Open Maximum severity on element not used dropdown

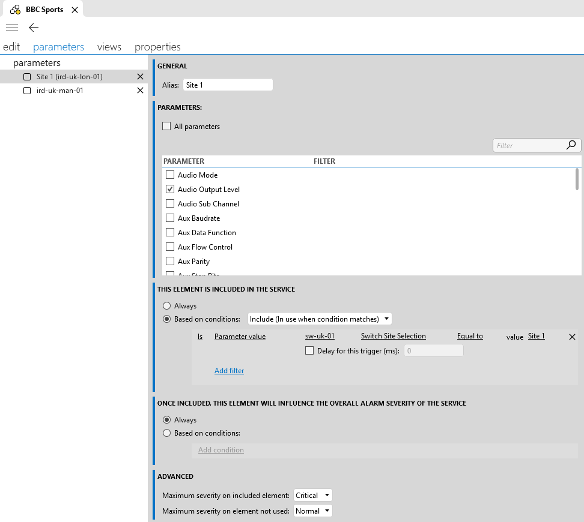[312, 511]
